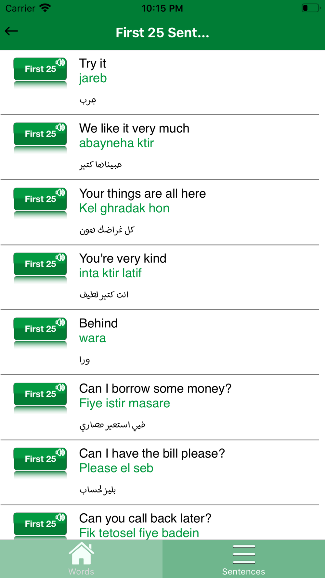Play audio for 'Your things are all here'
This screenshot has width=325, height=578.
[x=40, y=199]
